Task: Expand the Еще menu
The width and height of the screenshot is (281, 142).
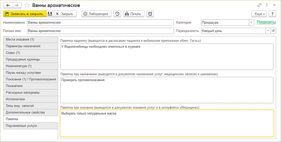Action: tap(259, 14)
